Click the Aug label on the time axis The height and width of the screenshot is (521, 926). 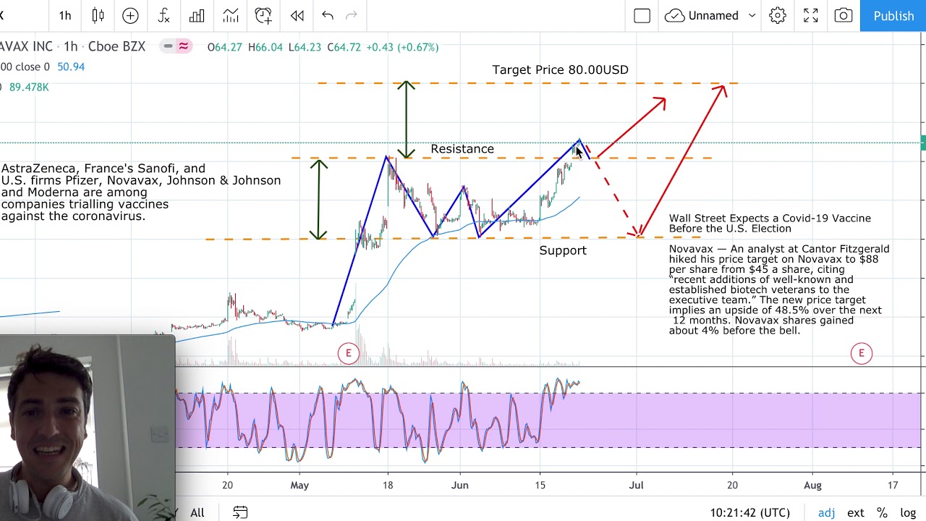[x=812, y=485]
